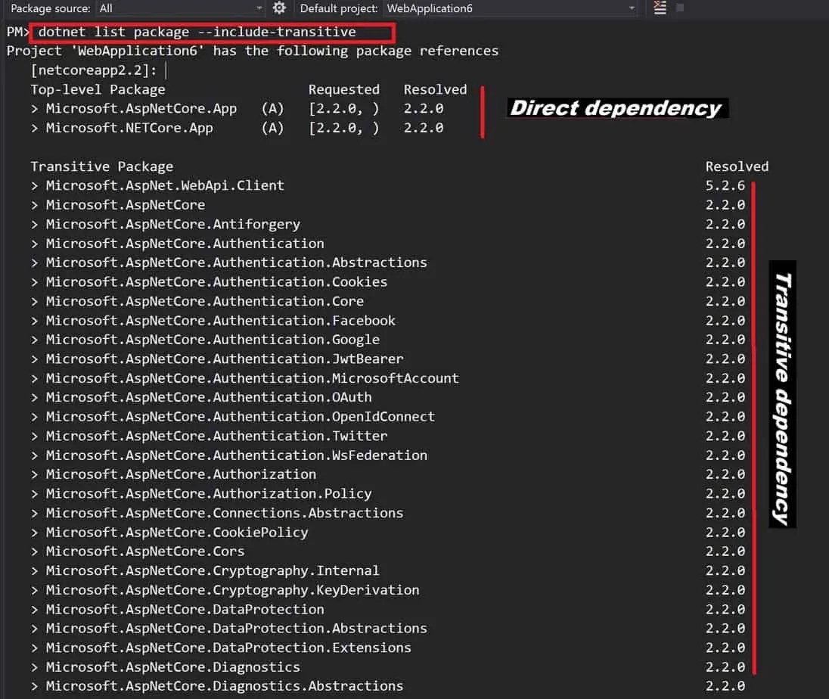Screen dimensions: 829x699
Task: Click Microsoft.AspNetCore.Authentication.JwtBearer line
Action: point(217,359)
